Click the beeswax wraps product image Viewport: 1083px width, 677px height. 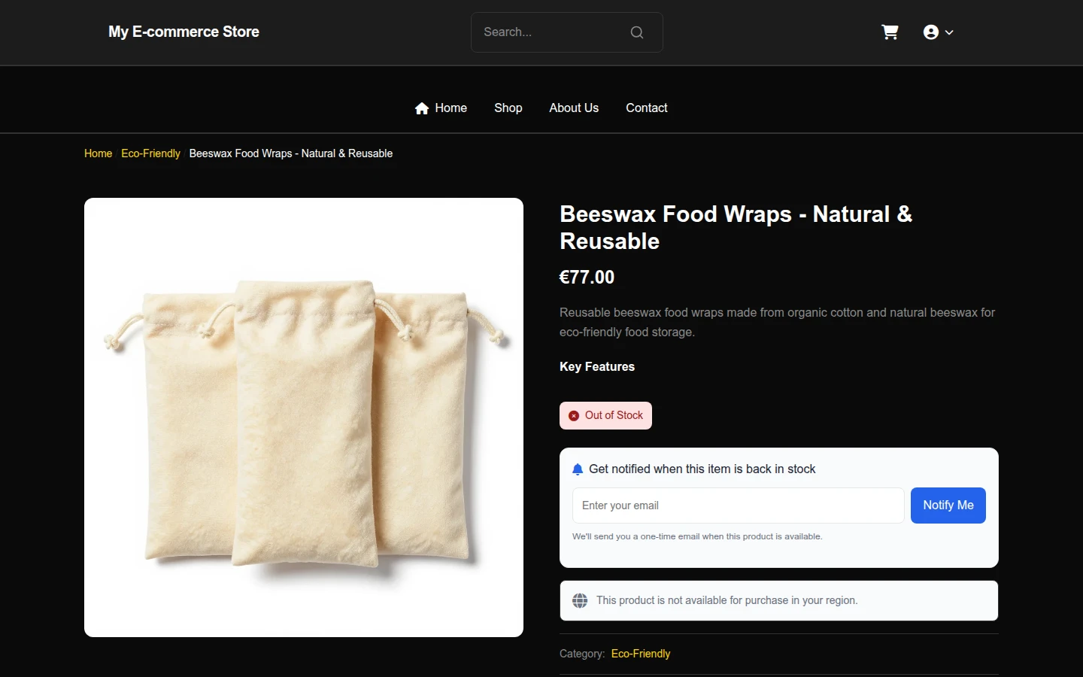(x=304, y=417)
